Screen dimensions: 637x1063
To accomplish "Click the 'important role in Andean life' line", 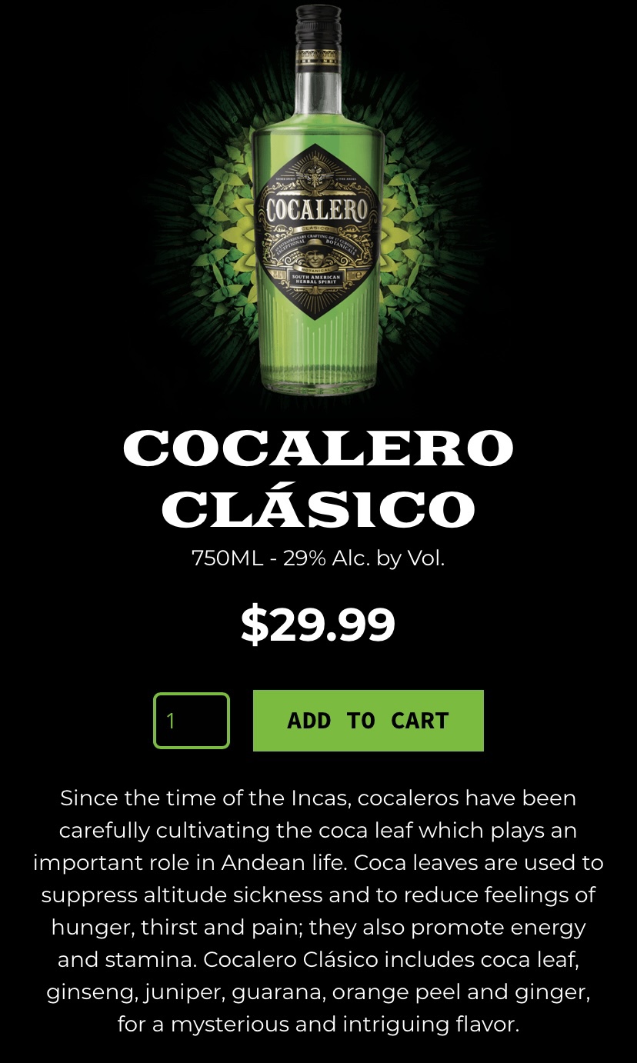I will click(318, 863).
